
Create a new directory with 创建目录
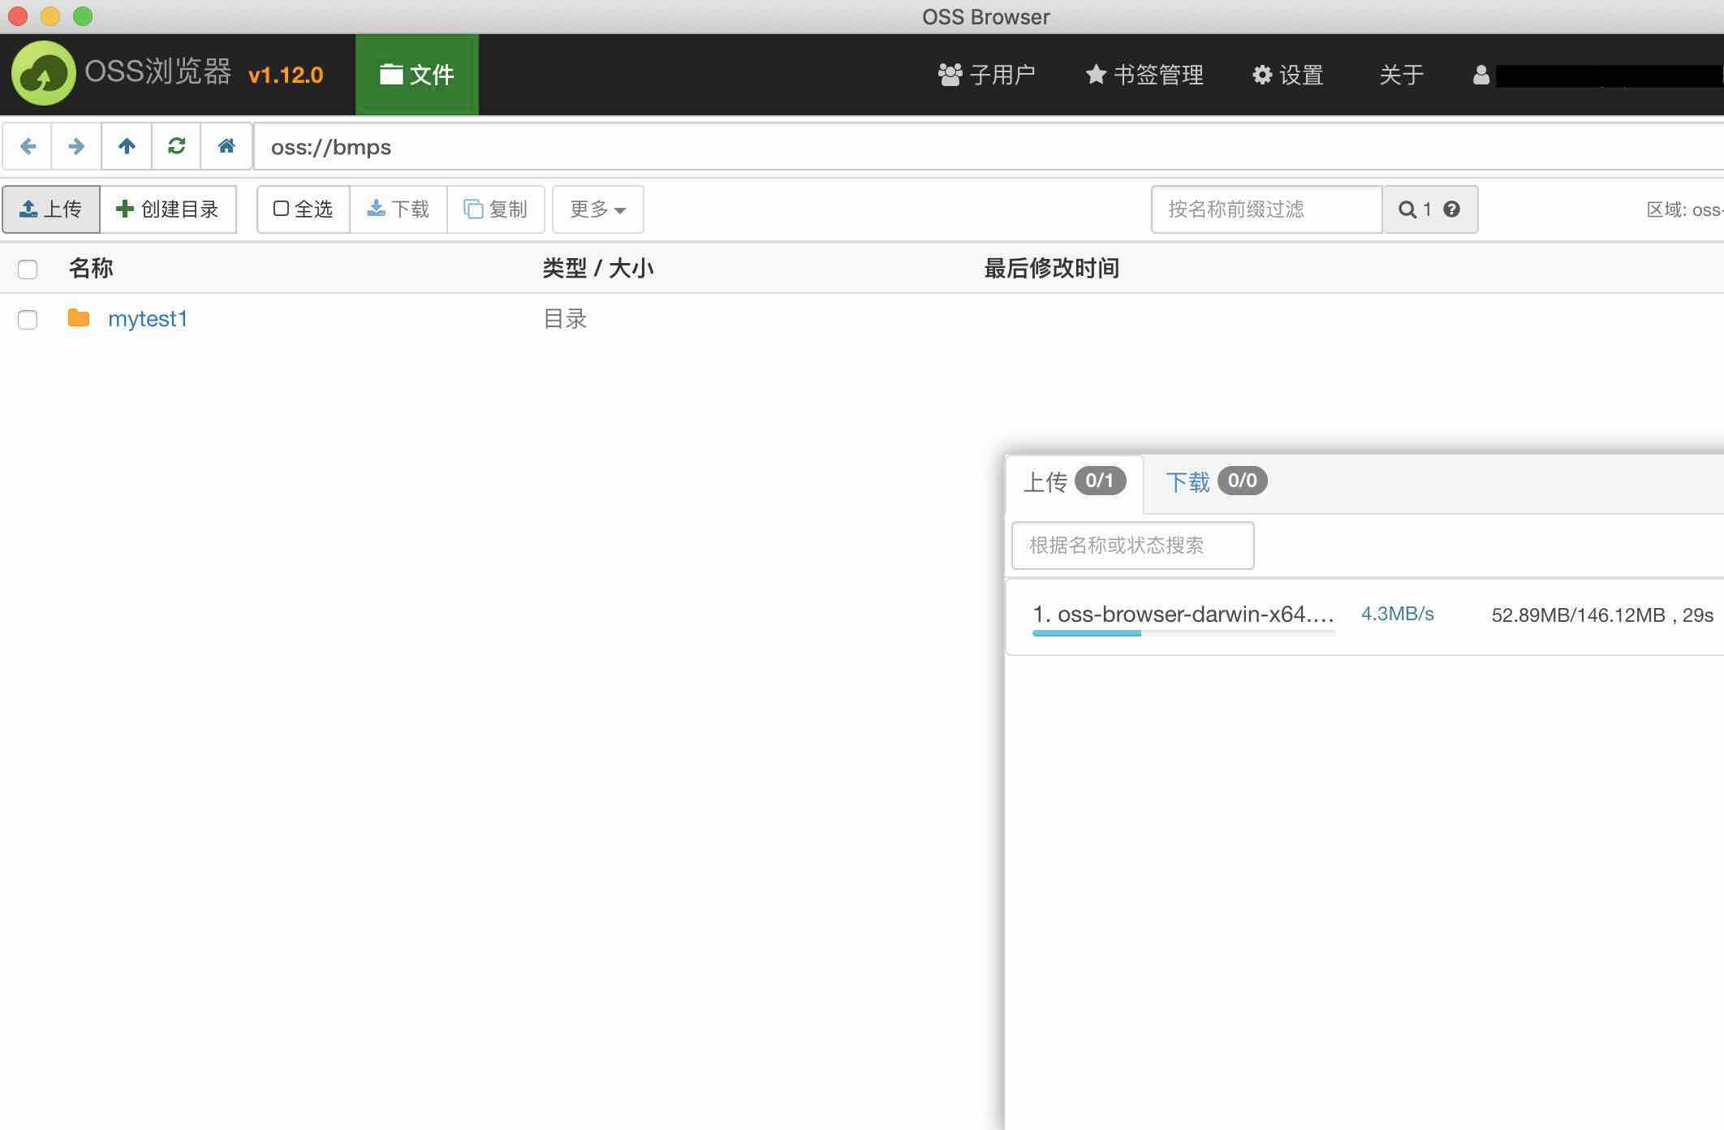click(168, 209)
